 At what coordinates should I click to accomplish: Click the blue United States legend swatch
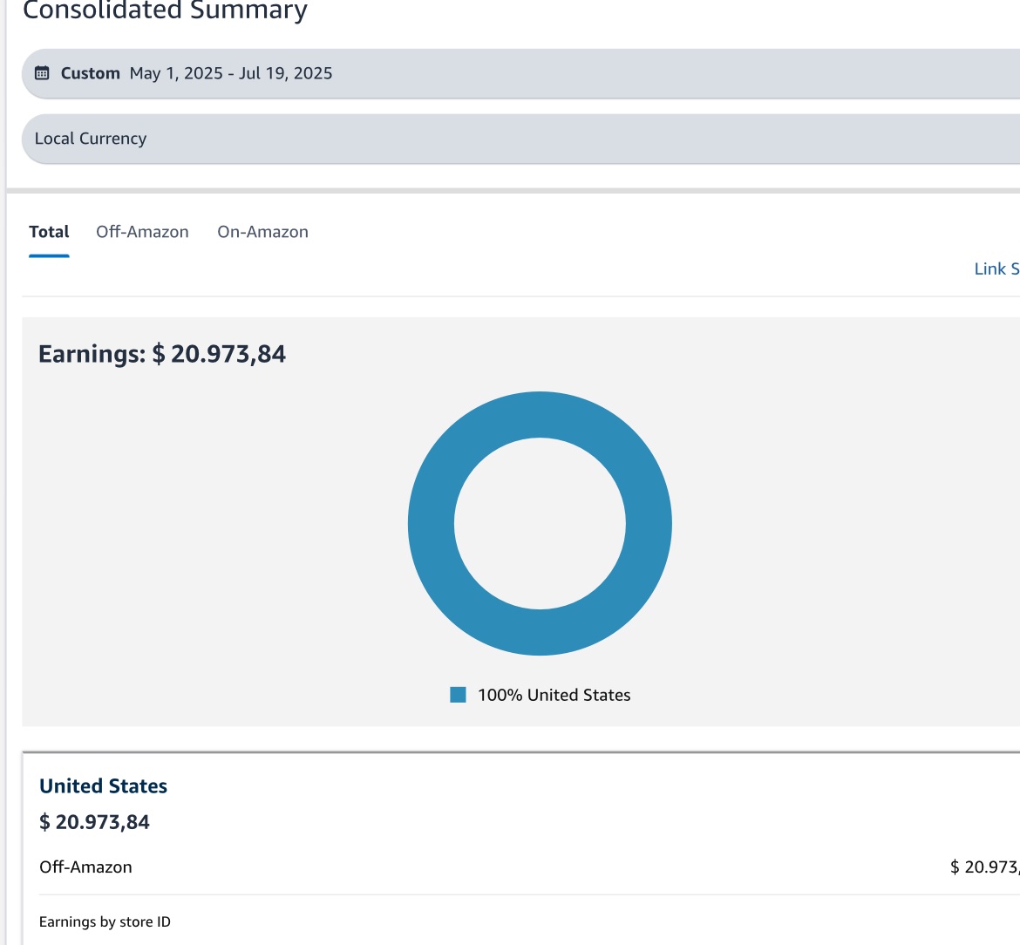pos(458,695)
